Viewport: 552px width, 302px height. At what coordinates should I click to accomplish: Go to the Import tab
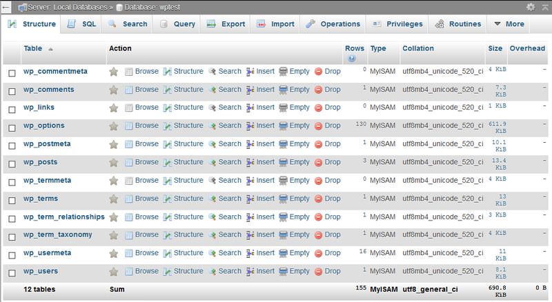click(x=275, y=24)
